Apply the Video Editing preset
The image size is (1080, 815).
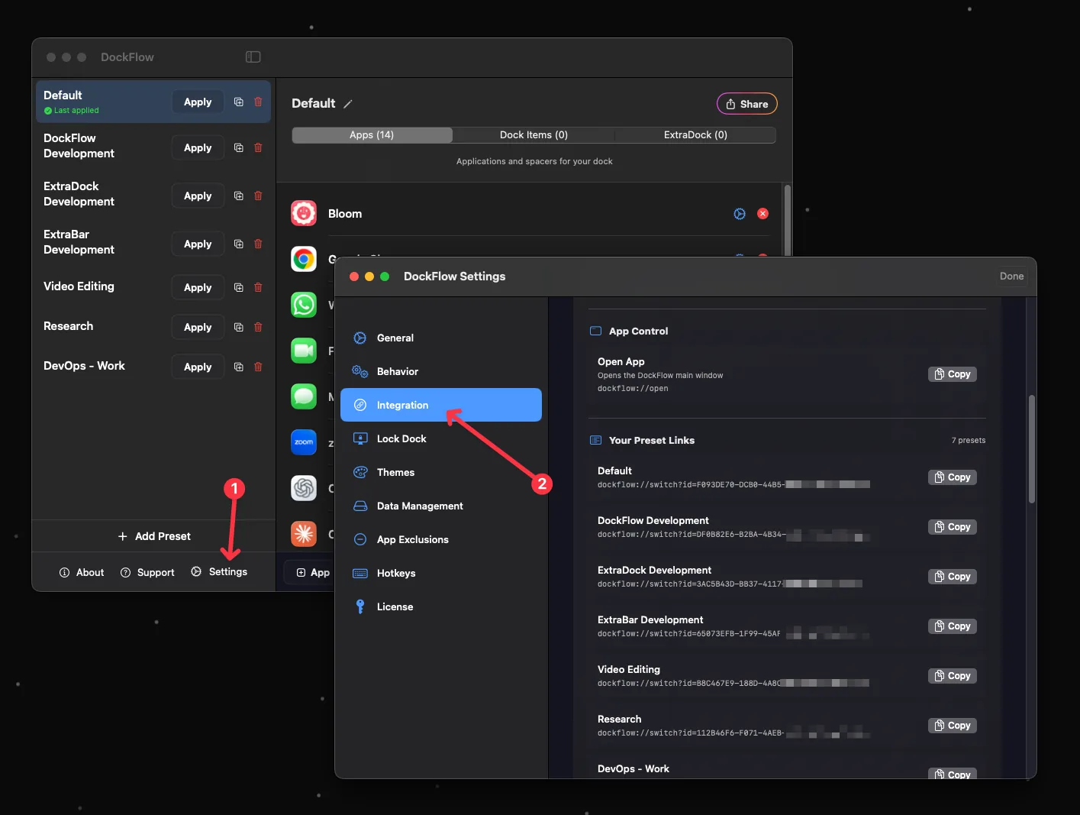tap(198, 287)
